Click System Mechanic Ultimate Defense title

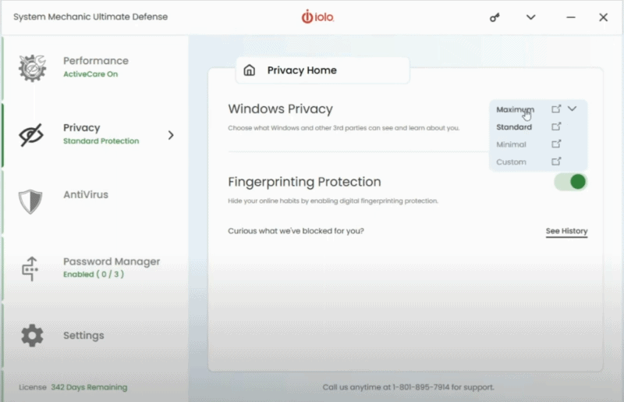coord(90,16)
